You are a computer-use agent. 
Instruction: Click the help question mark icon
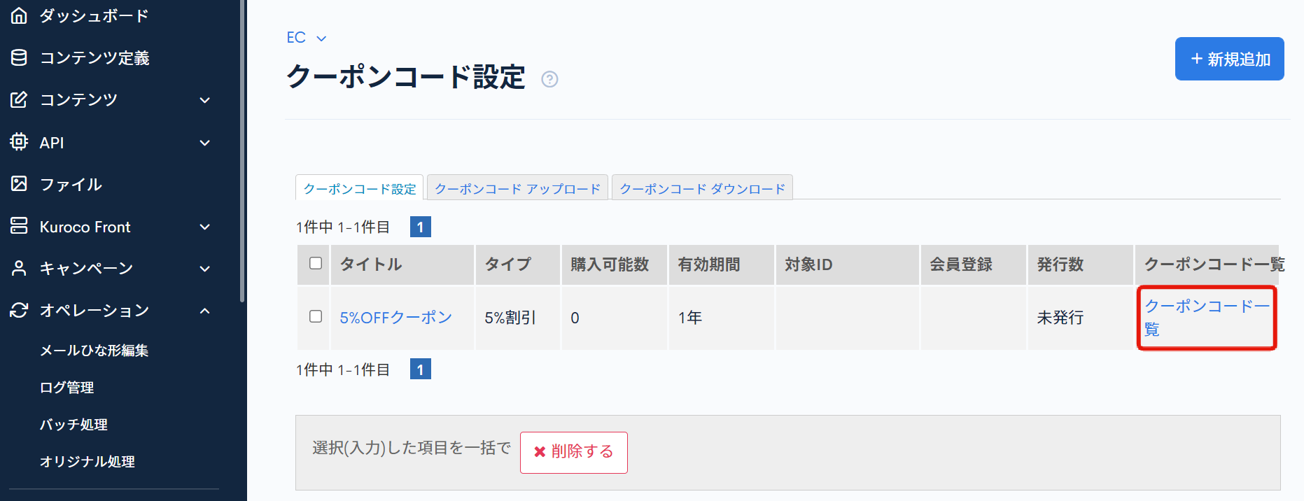(x=549, y=80)
